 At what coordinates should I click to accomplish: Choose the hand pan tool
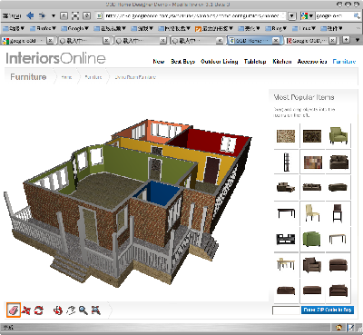pos(71,310)
